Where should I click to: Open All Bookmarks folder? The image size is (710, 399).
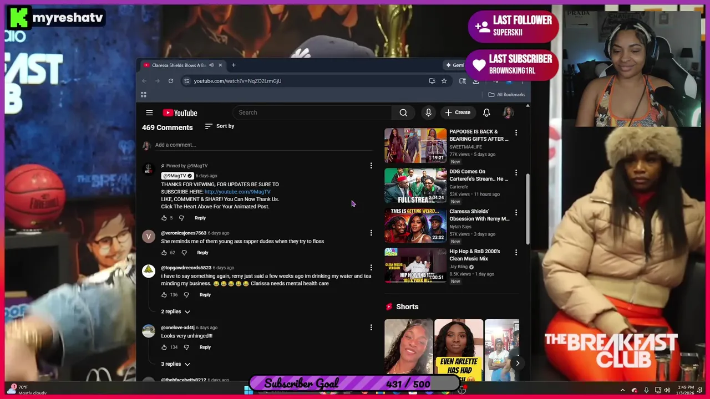pyautogui.click(x=506, y=95)
